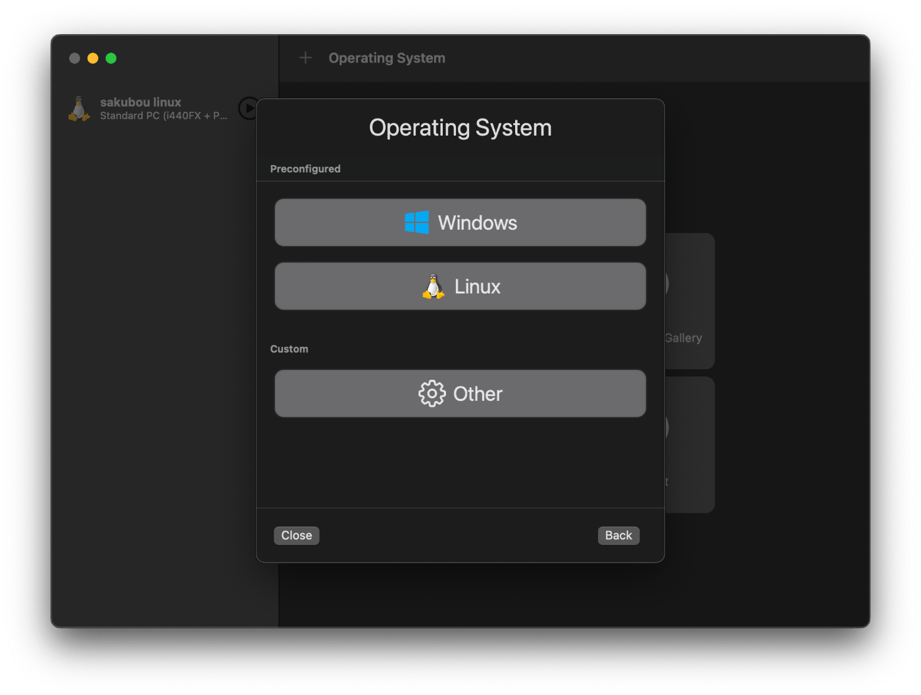921x695 pixels.
Task: Click the penguin icon beside sakubou linux
Action: [79, 109]
